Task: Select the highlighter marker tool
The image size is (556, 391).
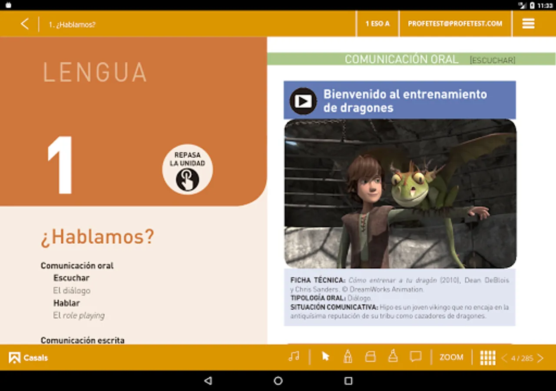Action: (x=393, y=356)
